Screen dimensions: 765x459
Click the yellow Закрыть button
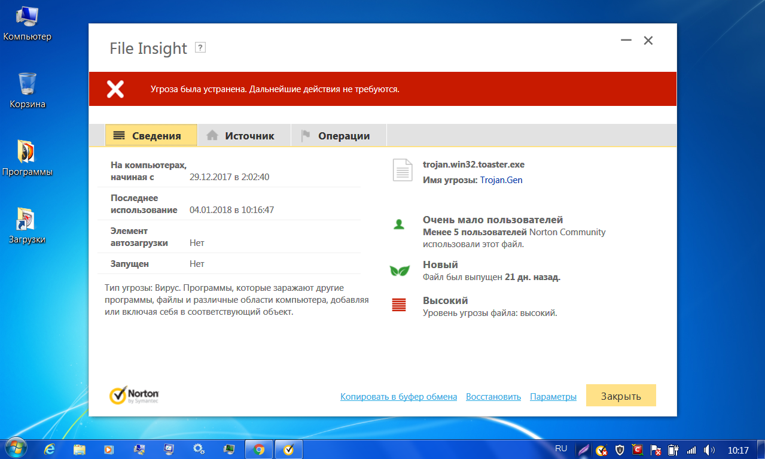click(621, 396)
